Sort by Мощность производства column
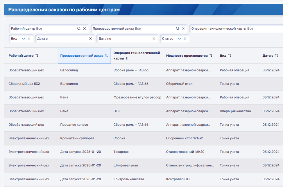This screenshot has width=283, height=187. point(211,55)
